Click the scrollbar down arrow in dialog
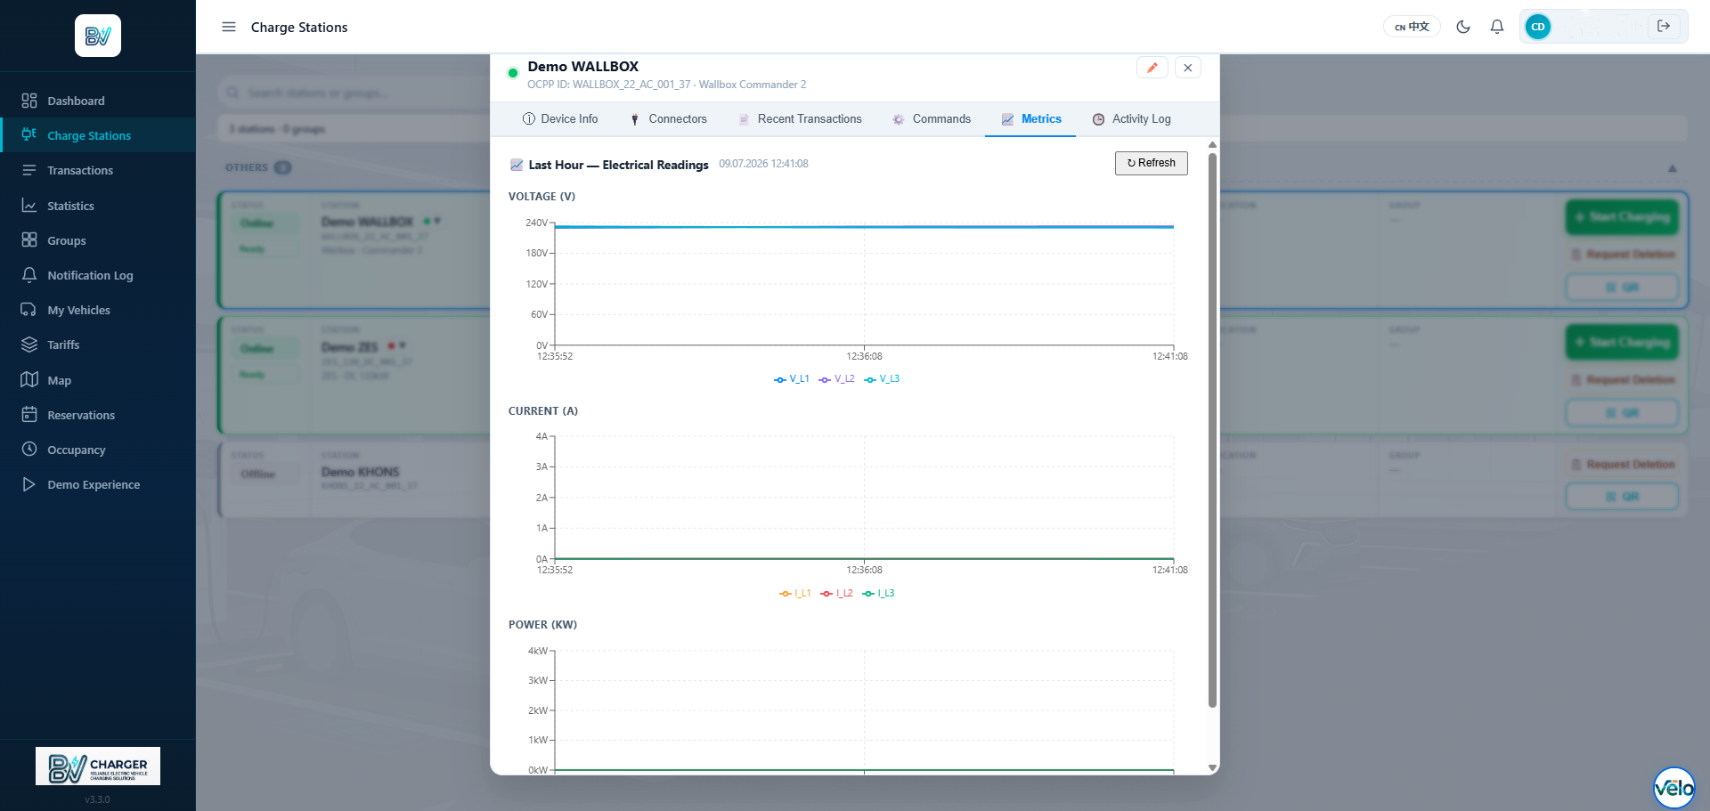The image size is (1710, 811). click(x=1212, y=767)
